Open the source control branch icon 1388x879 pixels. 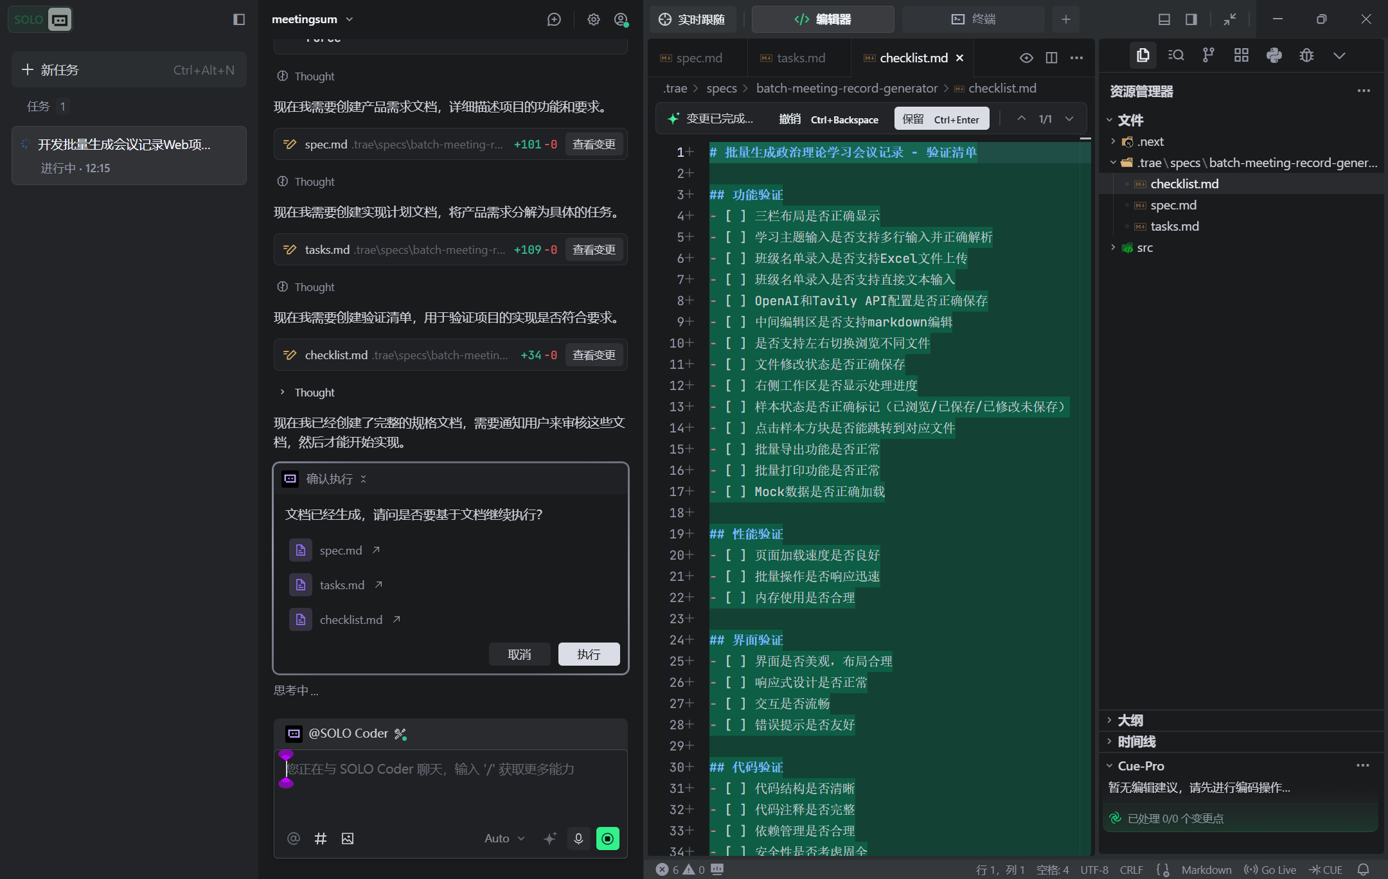(x=1208, y=55)
